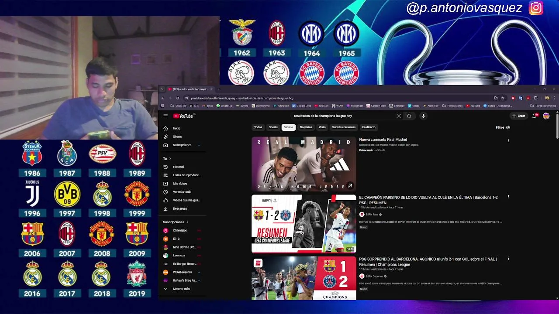Open Ver más tarde in sidebar
This screenshot has width=559, height=314.
pyautogui.click(x=182, y=192)
